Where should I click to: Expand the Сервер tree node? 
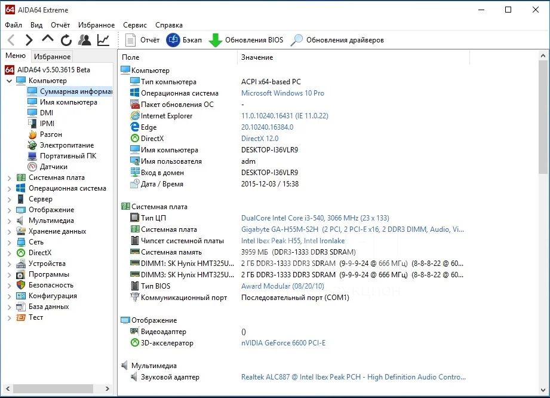(10, 200)
